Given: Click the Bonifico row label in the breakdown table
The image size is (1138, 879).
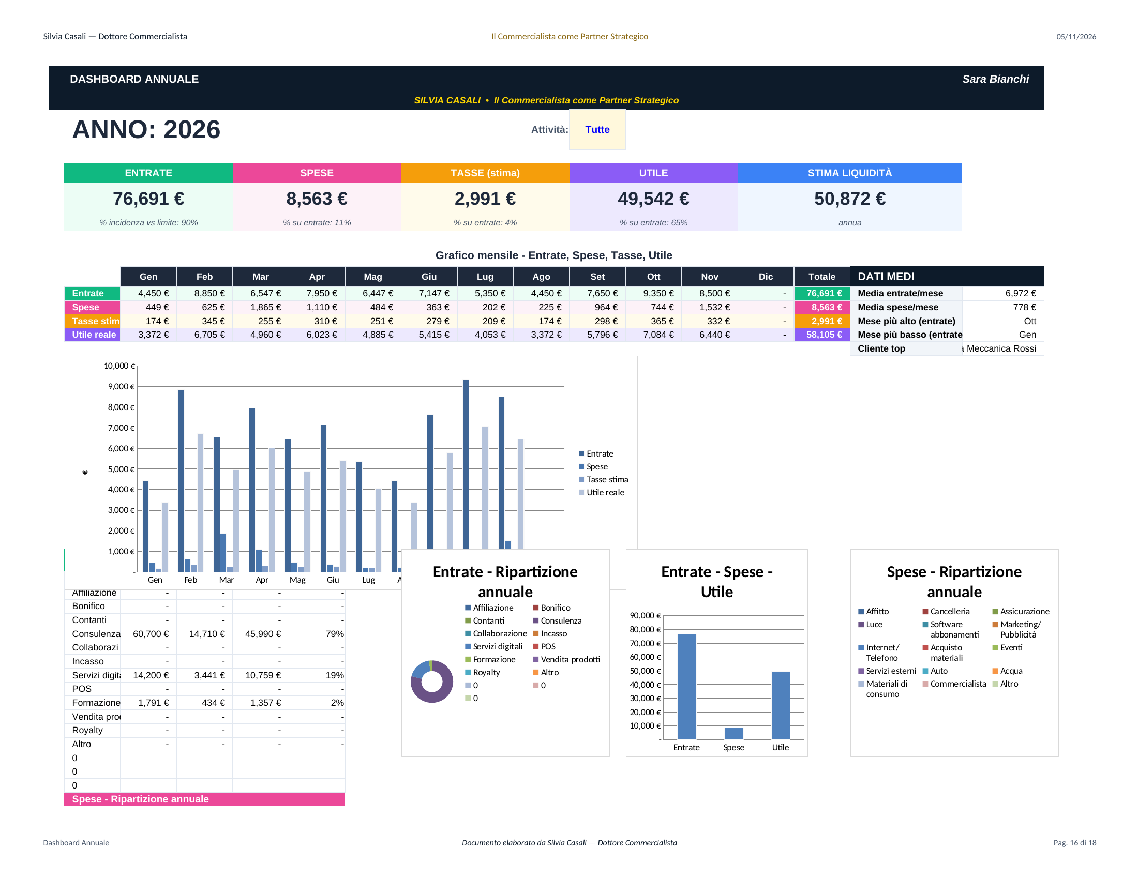Looking at the screenshot, I should pyautogui.click(x=92, y=607).
